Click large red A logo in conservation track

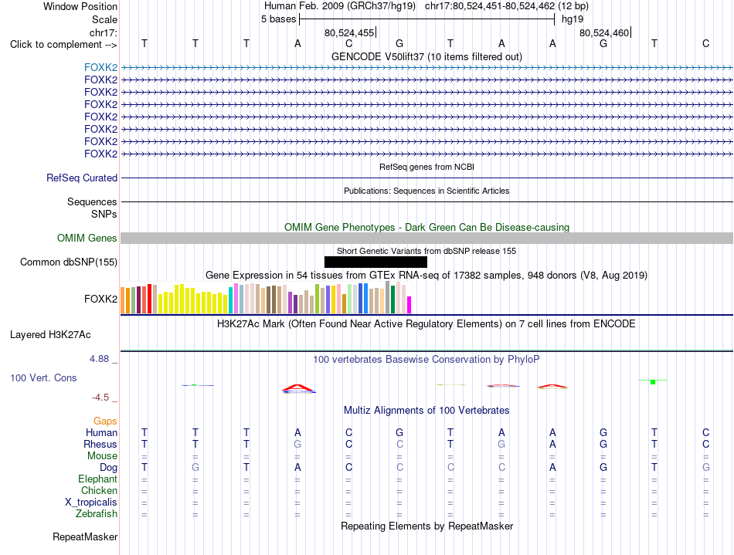click(x=299, y=388)
